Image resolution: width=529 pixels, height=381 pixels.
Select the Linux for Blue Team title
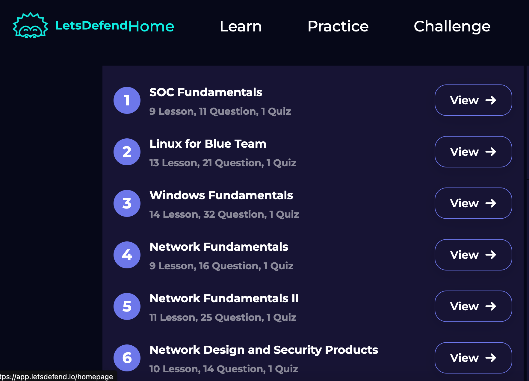(208, 144)
